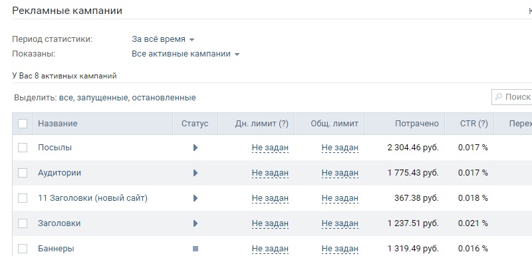Screen dimensions: 532x256
Task: Select stopped campaigns via остановленные link
Action: (164, 98)
